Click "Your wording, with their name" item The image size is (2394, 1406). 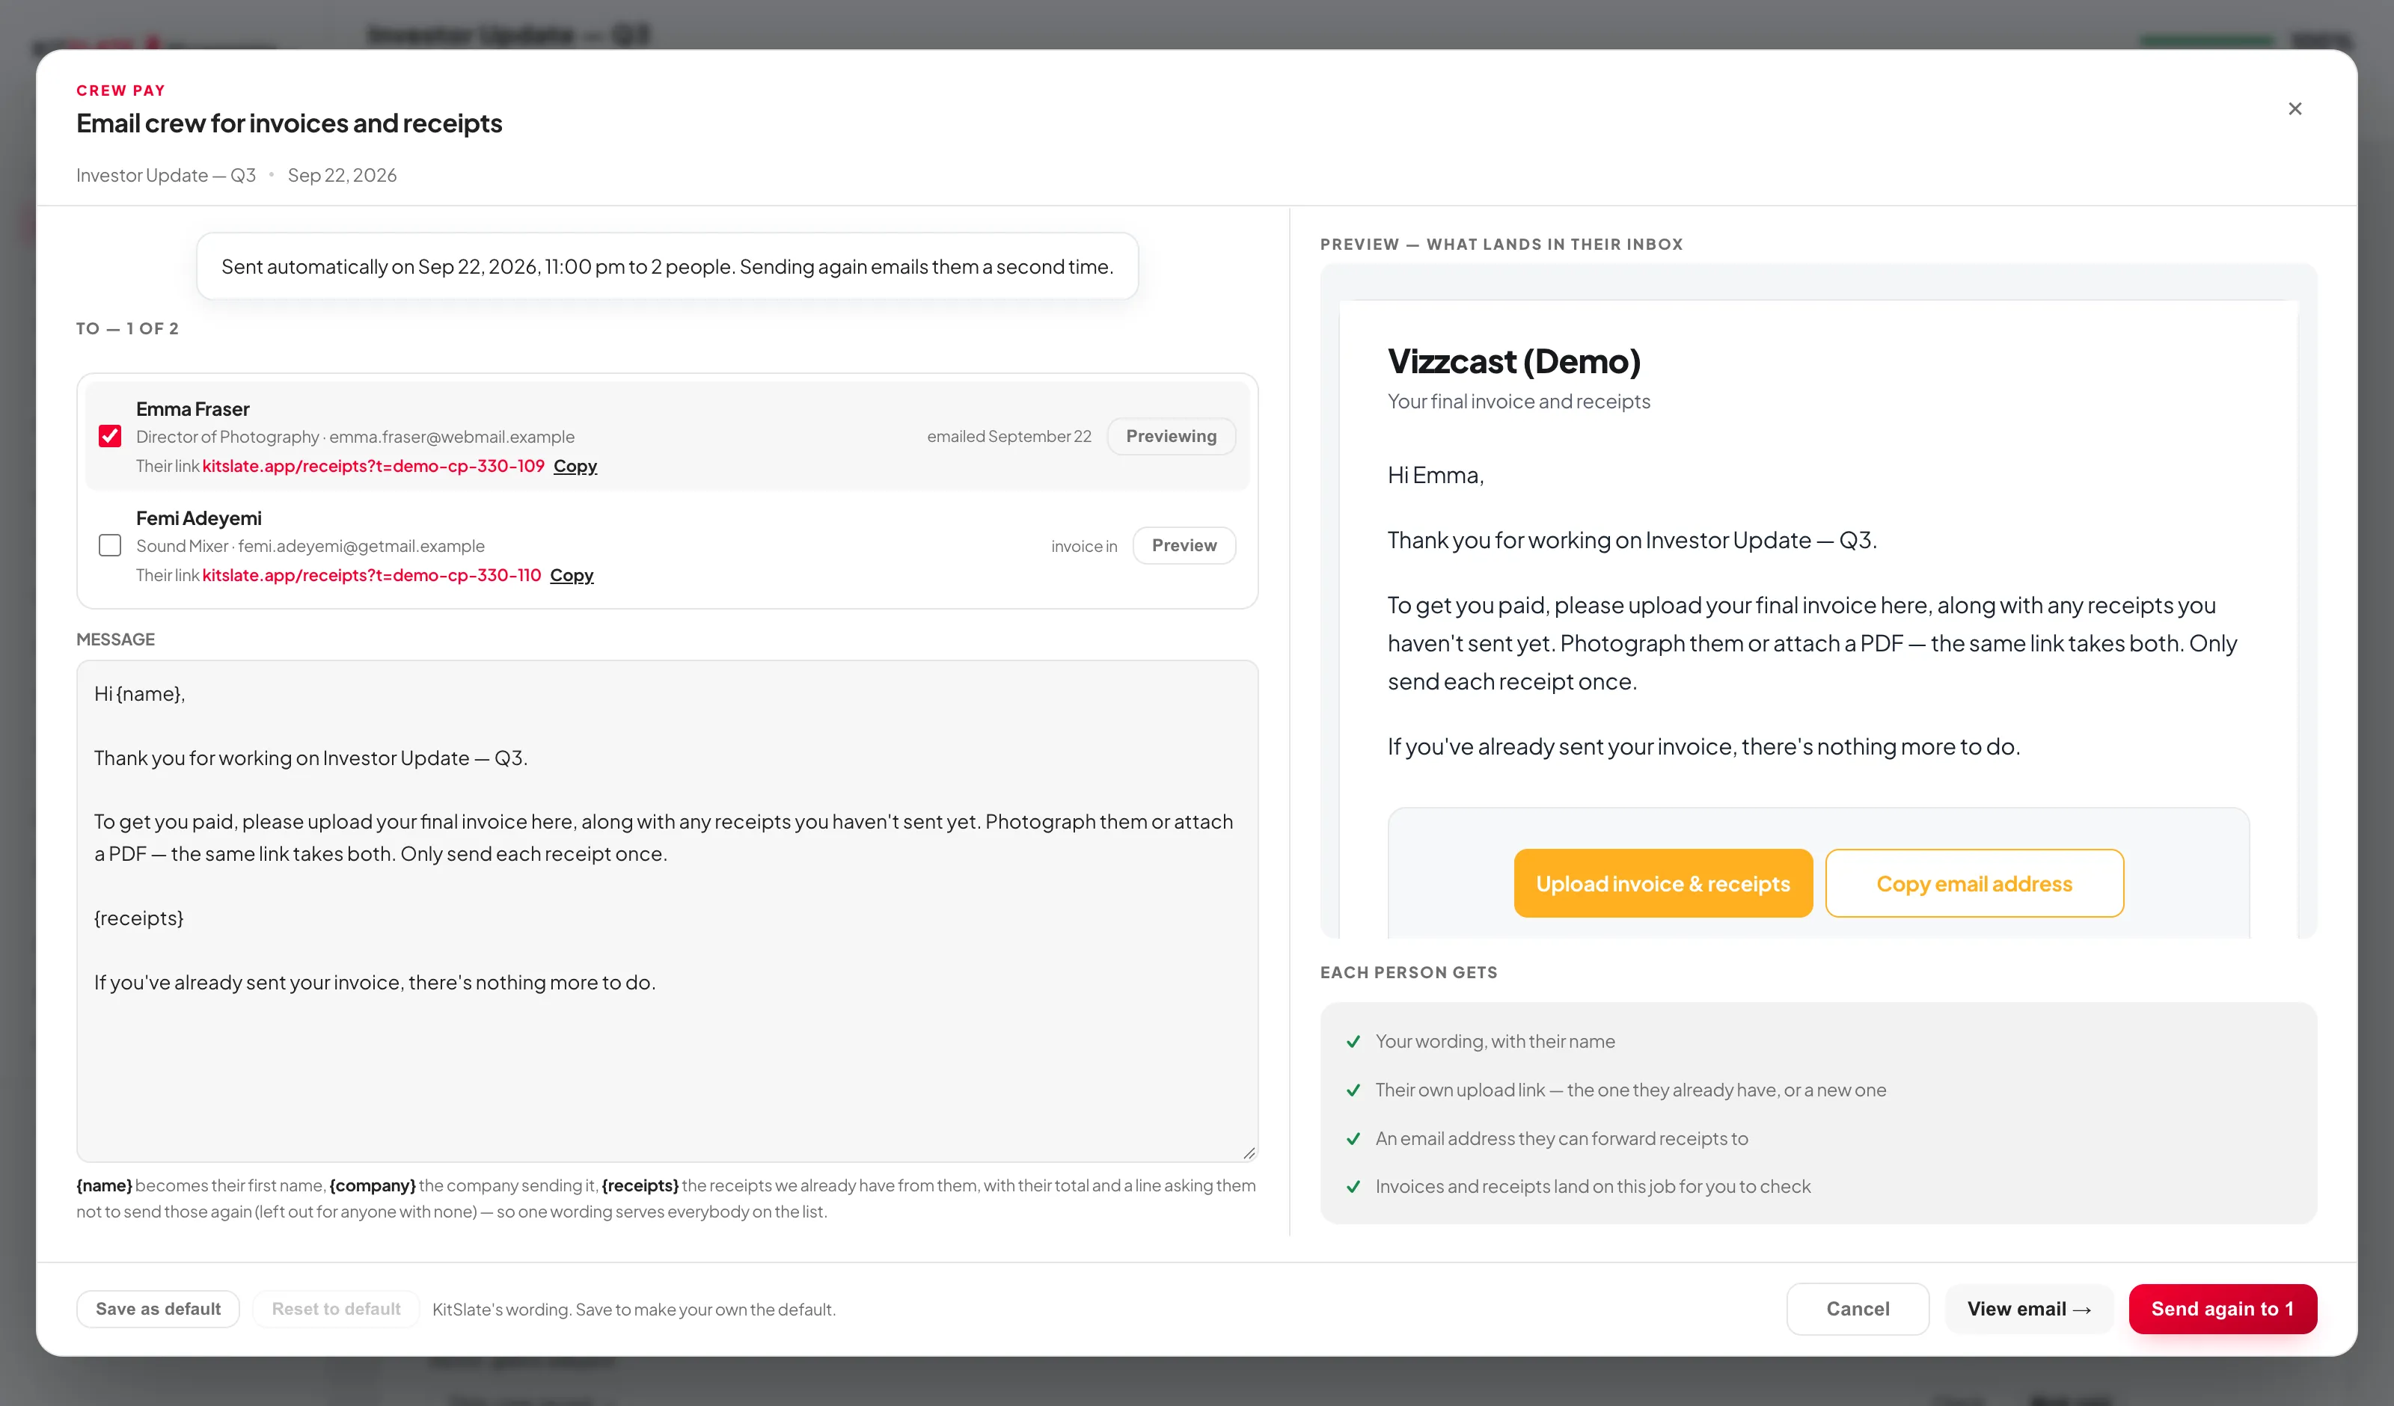point(1494,1041)
